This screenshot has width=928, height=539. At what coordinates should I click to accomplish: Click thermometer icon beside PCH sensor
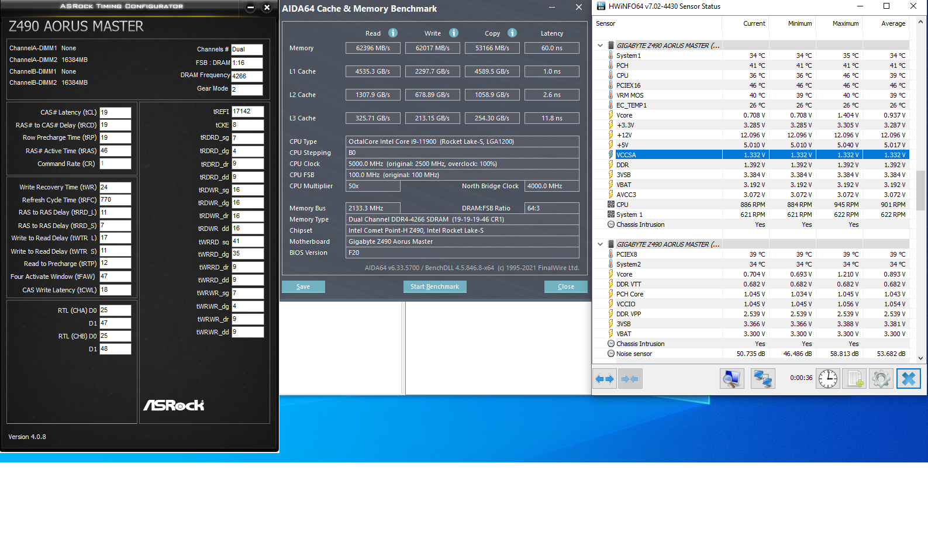click(611, 65)
